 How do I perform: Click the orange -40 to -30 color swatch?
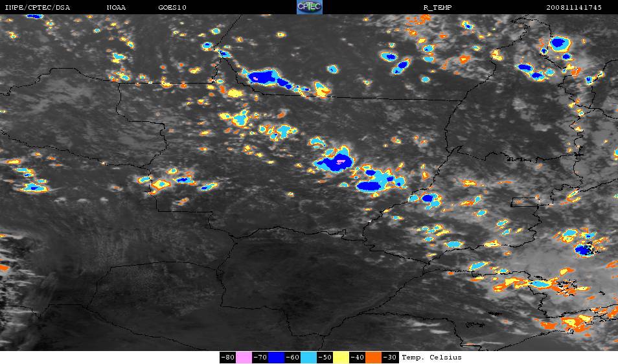[x=373, y=358]
